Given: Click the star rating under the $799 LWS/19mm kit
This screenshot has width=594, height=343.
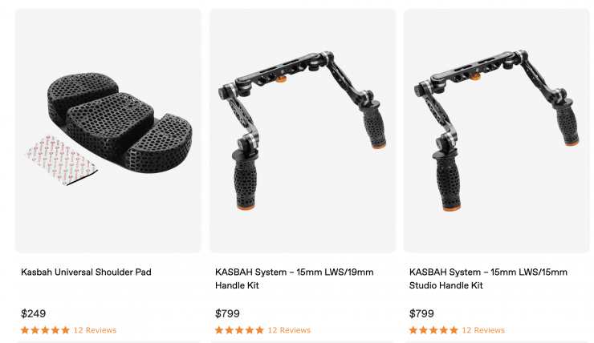Looking at the screenshot, I should pos(239,330).
